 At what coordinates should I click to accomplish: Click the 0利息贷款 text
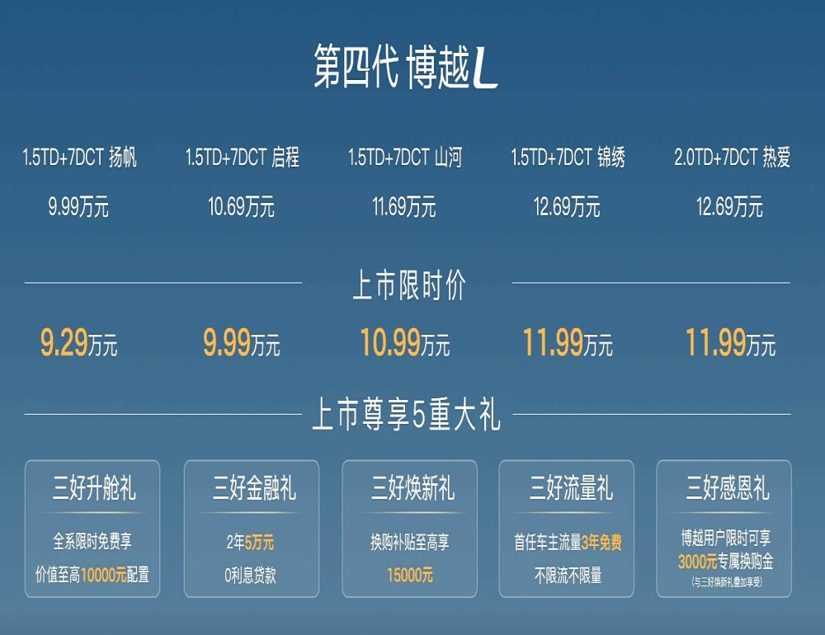pyautogui.click(x=251, y=575)
